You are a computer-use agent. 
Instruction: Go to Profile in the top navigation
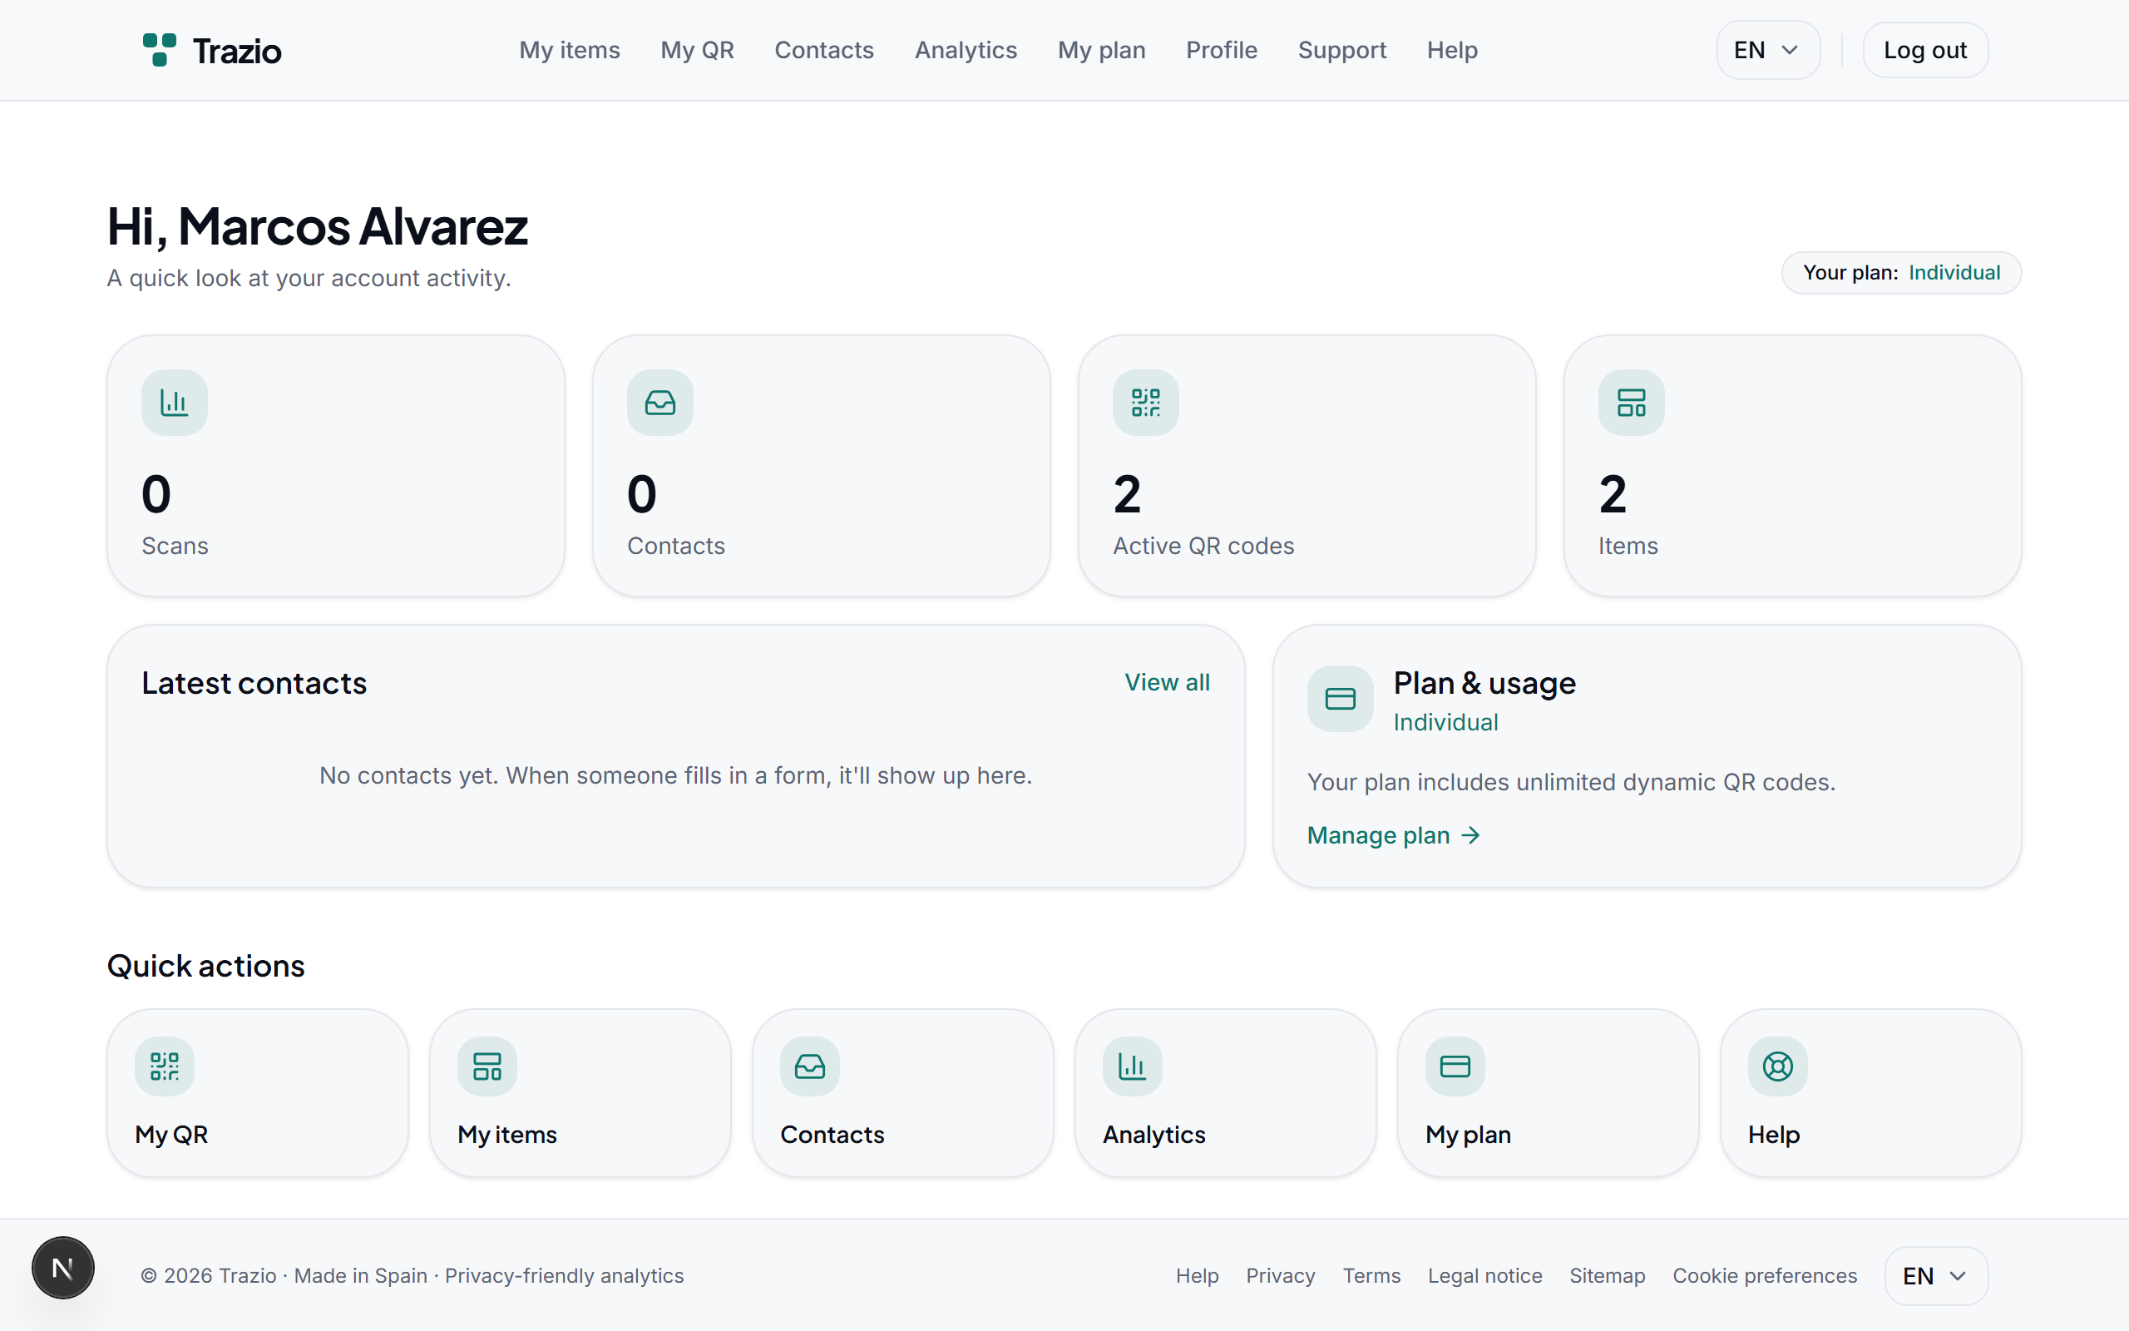click(1221, 50)
